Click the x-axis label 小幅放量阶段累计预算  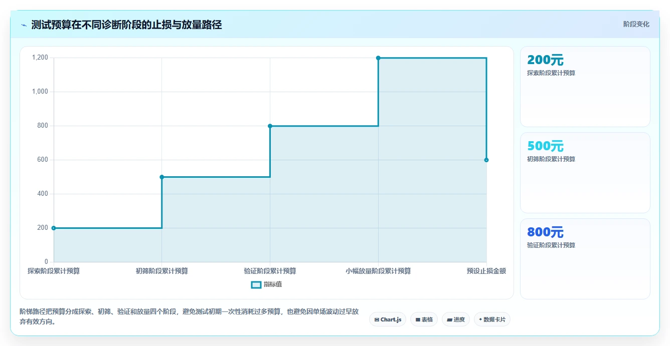tap(378, 271)
